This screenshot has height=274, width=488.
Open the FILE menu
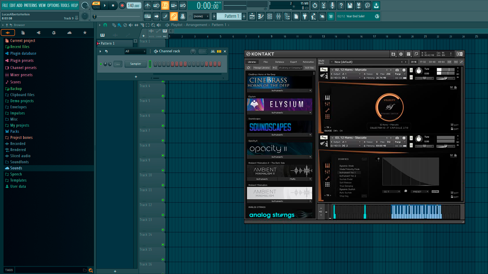click(x=5, y=5)
